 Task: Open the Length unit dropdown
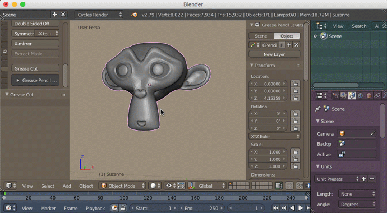[x=357, y=194]
